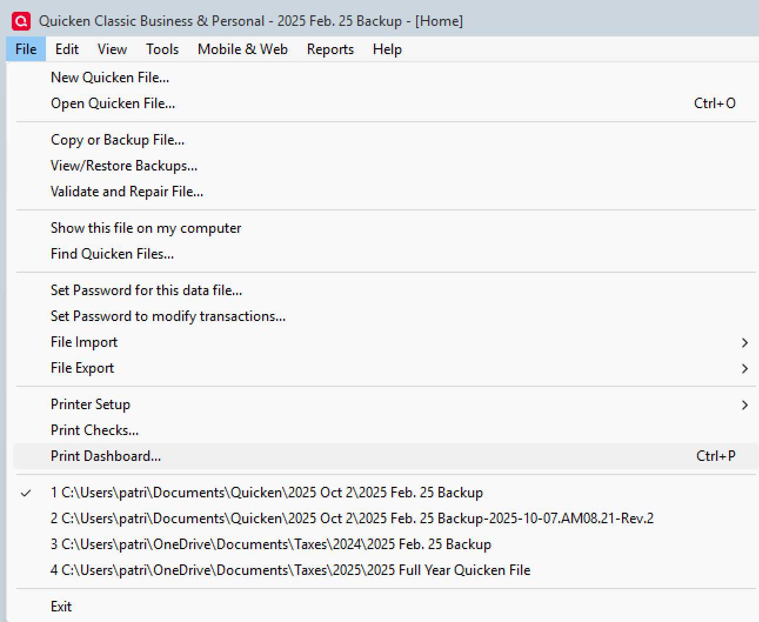Choose Set Password to modify transactions...
The width and height of the screenshot is (759, 622).
[x=386, y=316]
